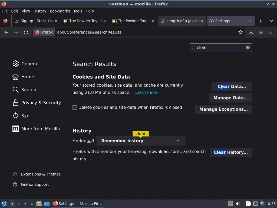
Task: Click the clock showing 0:25
Action: 272,204
